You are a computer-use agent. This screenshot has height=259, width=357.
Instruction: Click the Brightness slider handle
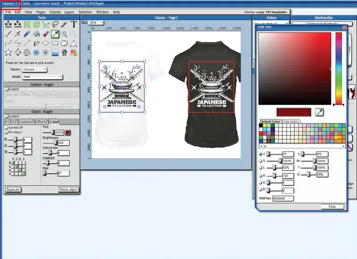click(x=55, y=143)
